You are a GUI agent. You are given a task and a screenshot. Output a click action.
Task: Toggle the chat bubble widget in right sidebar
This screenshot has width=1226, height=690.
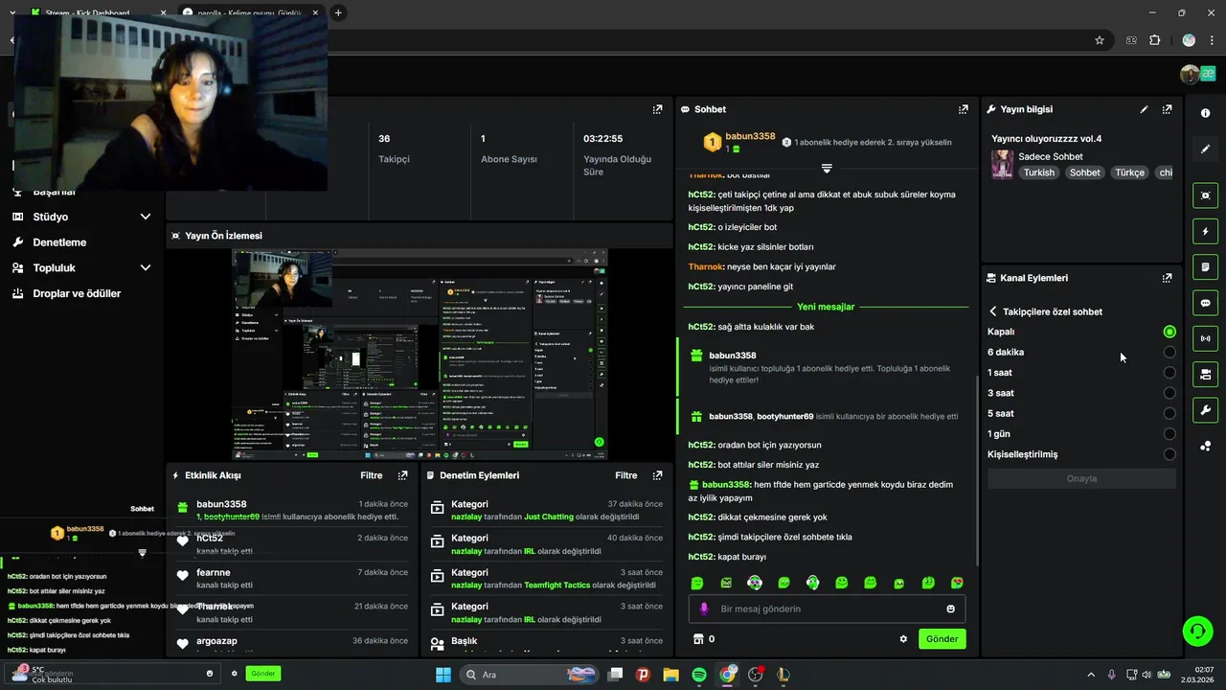point(1205,303)
